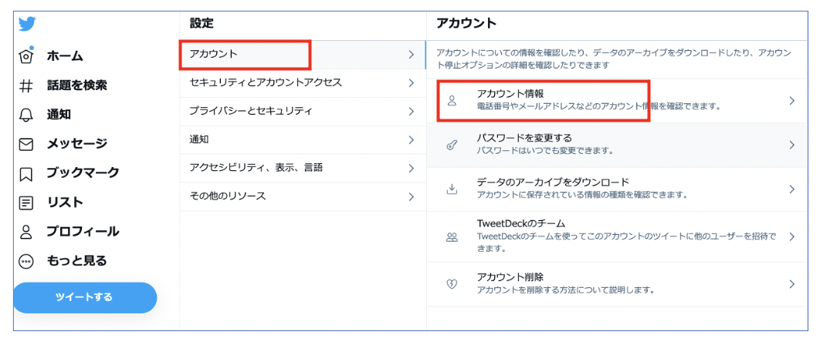Click the text アカウントに保存されている情報の種類を確認できます。
Screen dimensions: 820x345
581,195
